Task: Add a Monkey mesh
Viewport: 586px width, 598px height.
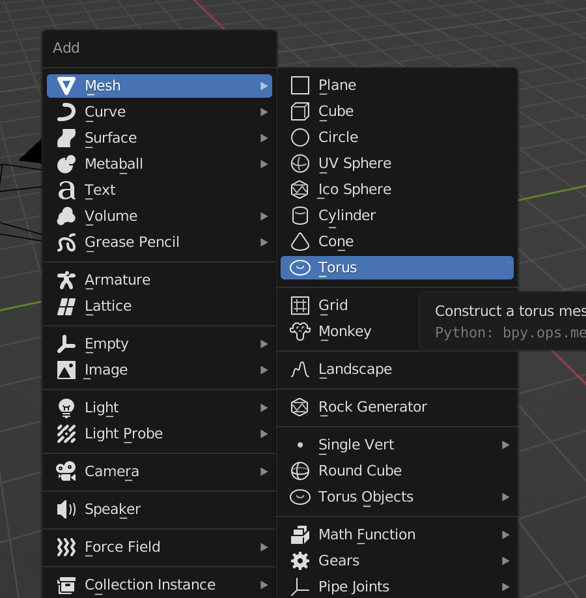Action: [349, 332]
